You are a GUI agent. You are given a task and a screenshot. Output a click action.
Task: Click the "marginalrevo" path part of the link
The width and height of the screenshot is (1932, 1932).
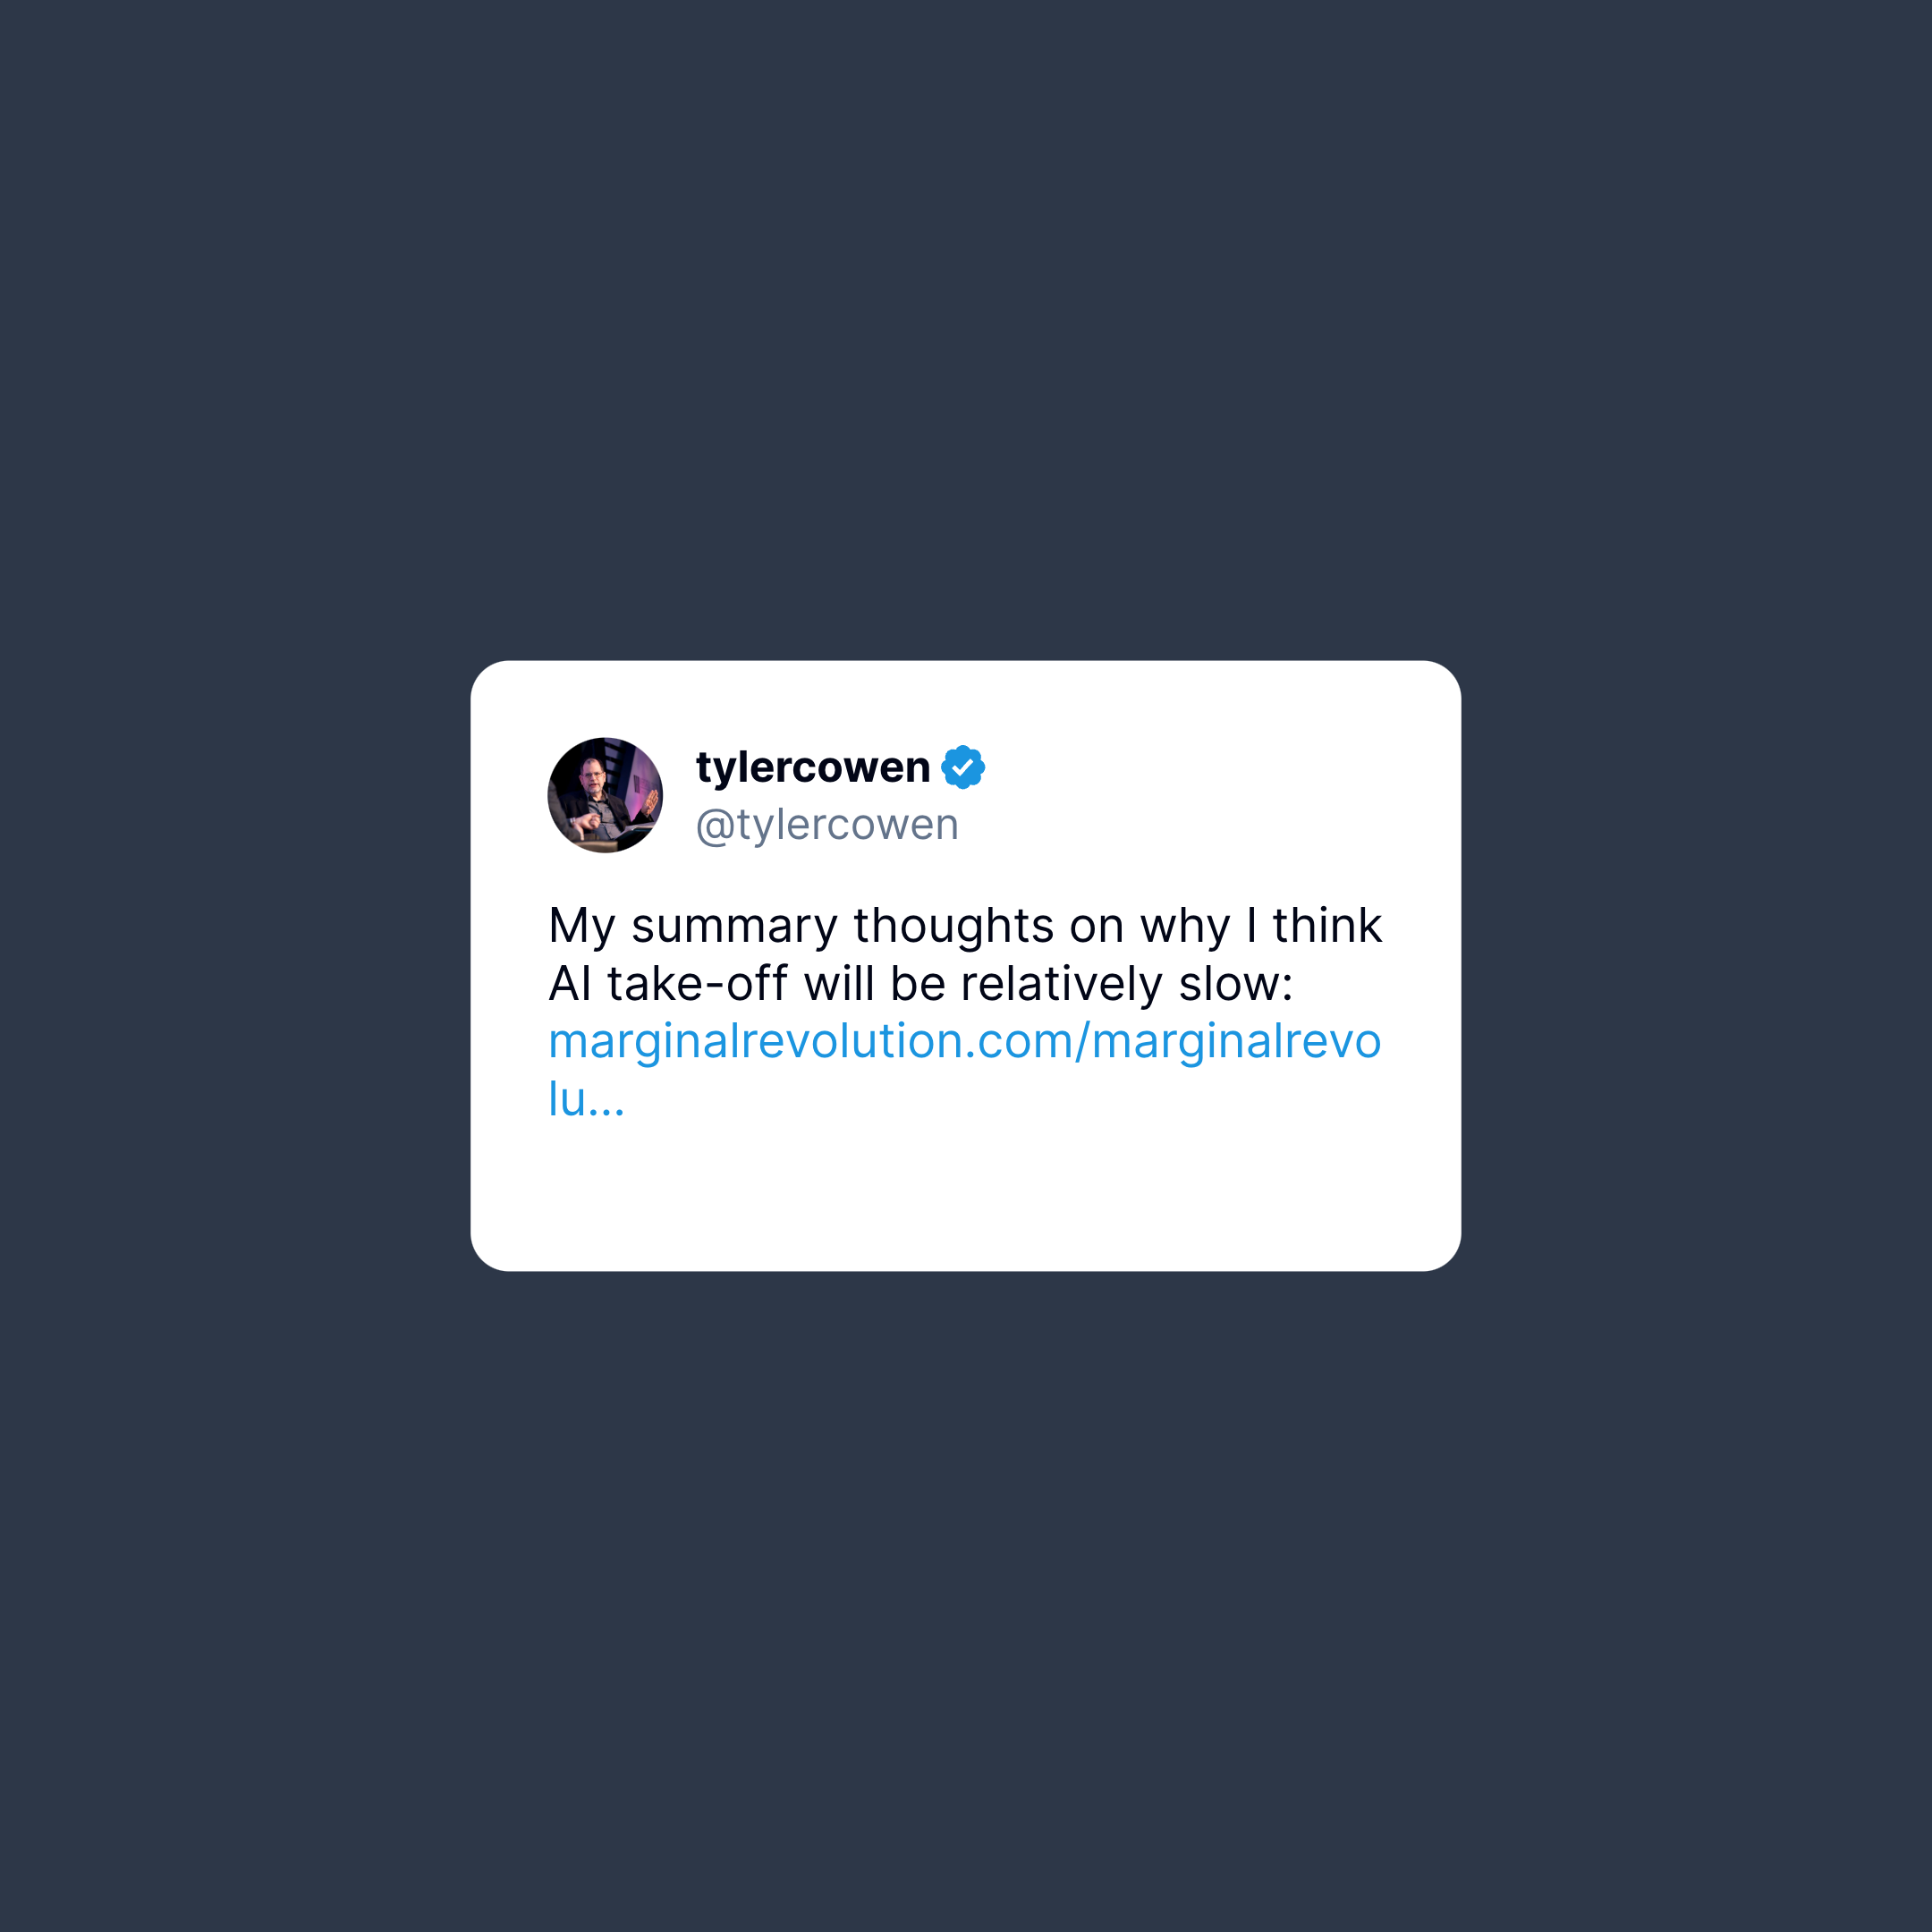[1236, 1041]
